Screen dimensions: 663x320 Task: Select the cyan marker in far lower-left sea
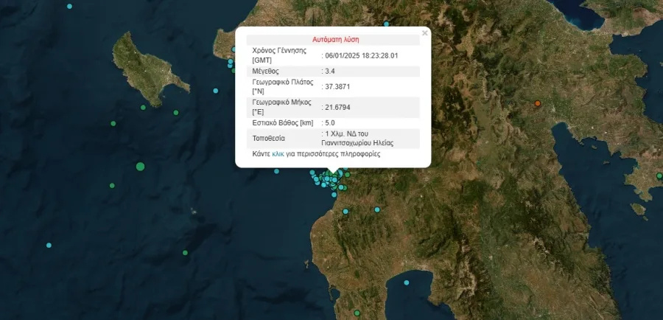[x=49, y=245]
